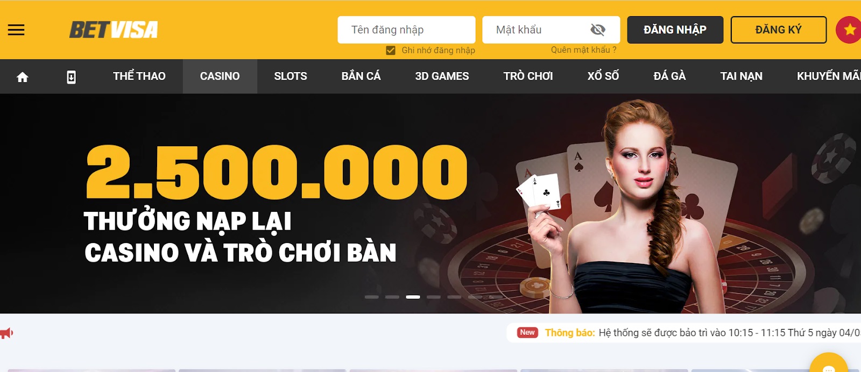
Task: Click the ĐĂNG NHẬP button
Action: pyautogui.click(x=675, y=30)
